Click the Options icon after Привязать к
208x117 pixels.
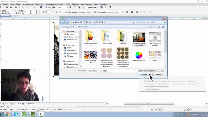[x=101, y=7]
